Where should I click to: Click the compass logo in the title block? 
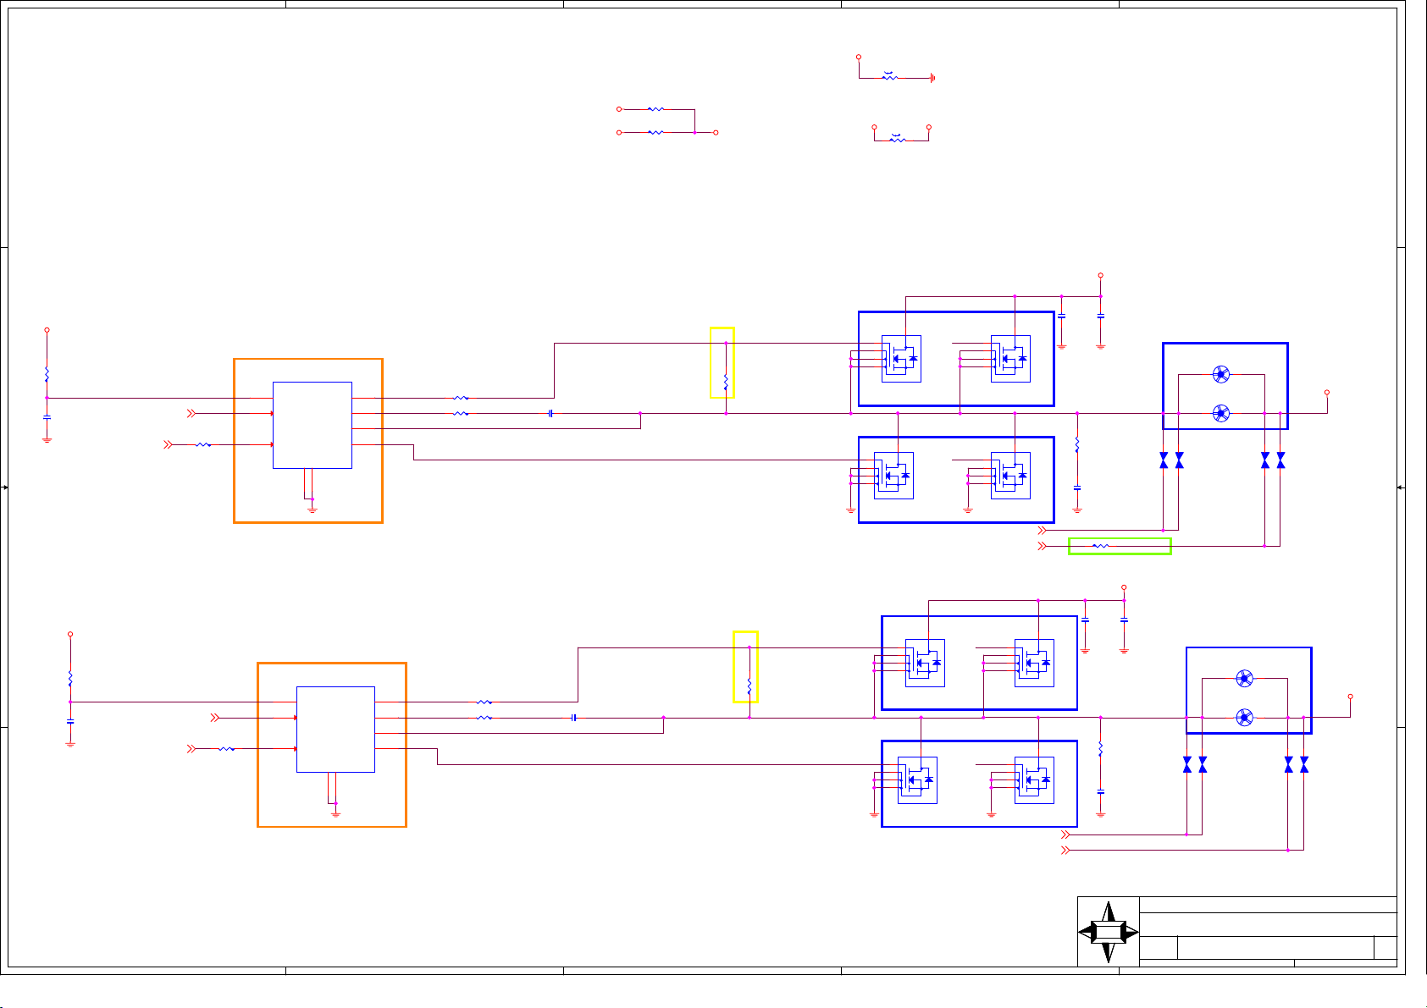click(x=1108, y=932)
